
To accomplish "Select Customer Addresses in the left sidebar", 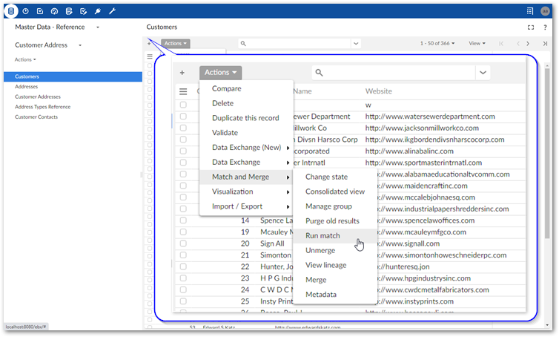I will tap(38, 96).
